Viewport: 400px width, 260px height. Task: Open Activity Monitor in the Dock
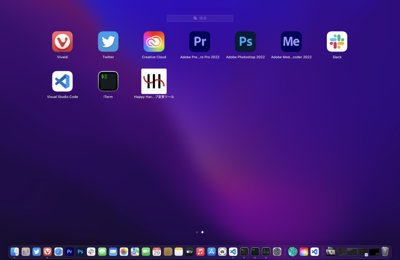pos(266,252)
